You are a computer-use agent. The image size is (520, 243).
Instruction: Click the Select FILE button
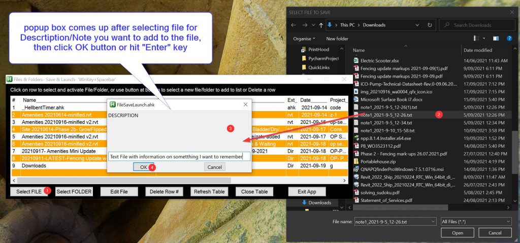click(x=29, y=192)
